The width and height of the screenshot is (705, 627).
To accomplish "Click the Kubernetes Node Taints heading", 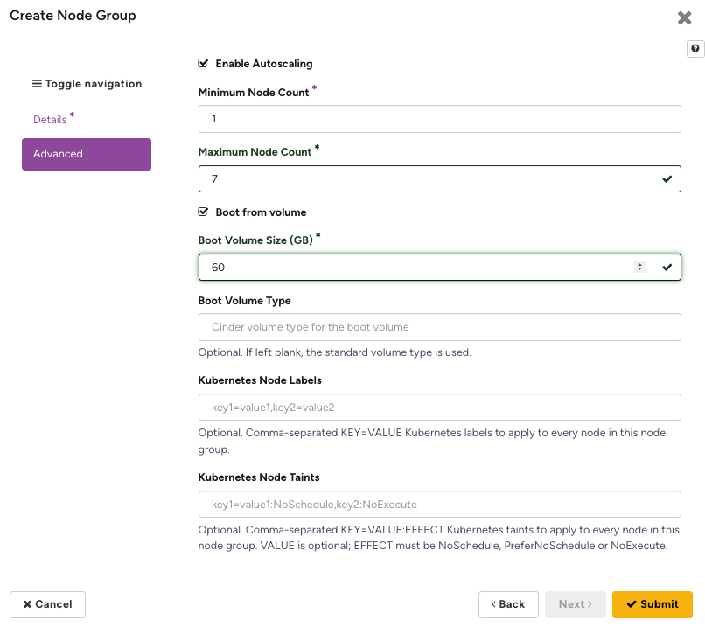I will click(x=259, y=477).
